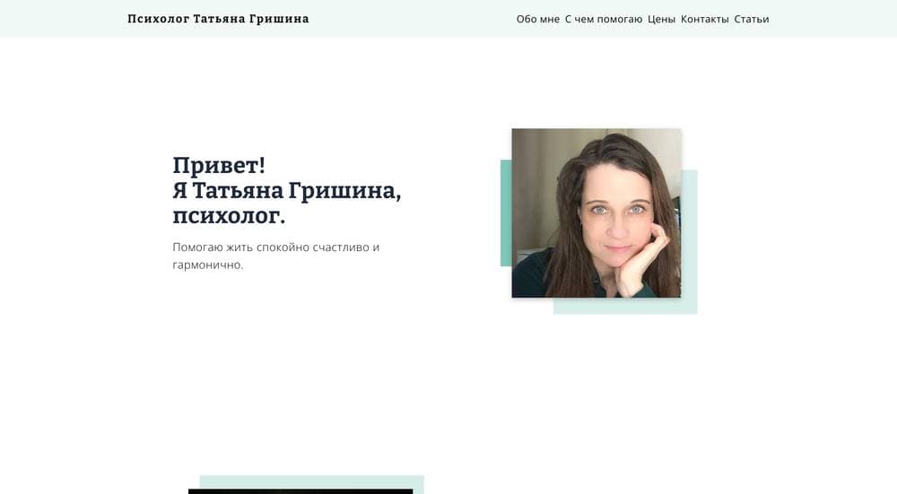Open the 'Обо мне' menu item
This screenshot has height=494, width=897.
pyautogui.click(x=537, y=19)
